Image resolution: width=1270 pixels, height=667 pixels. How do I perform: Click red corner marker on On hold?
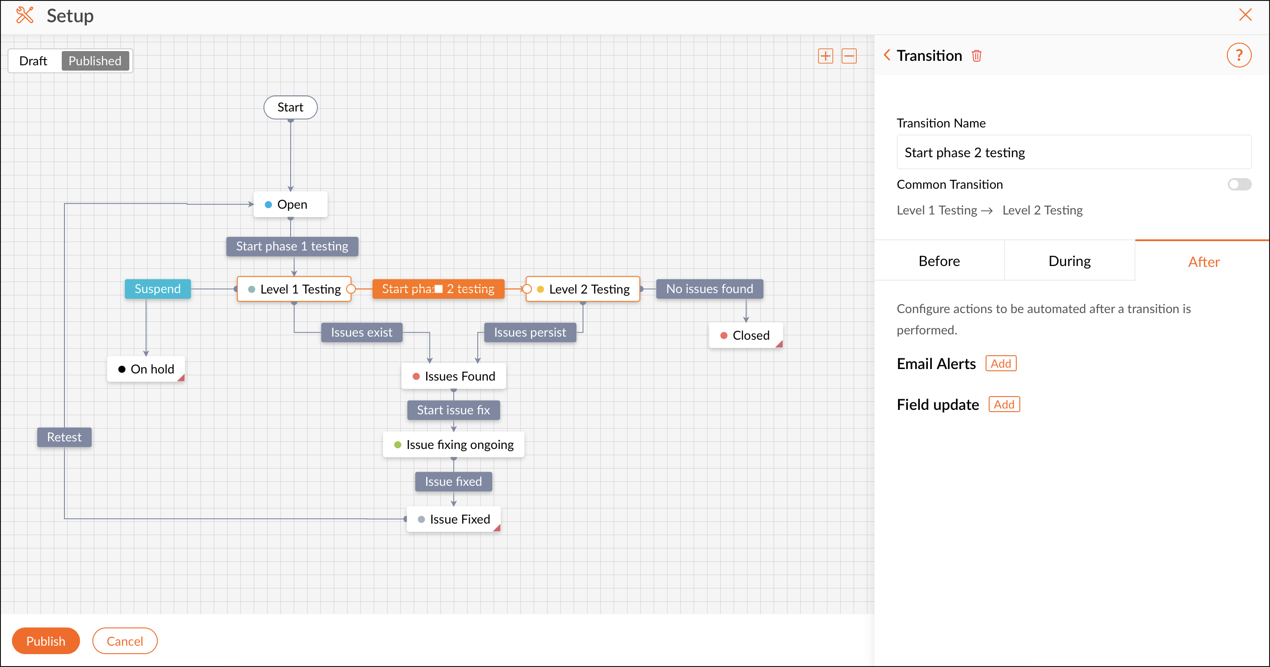[181, 378]
